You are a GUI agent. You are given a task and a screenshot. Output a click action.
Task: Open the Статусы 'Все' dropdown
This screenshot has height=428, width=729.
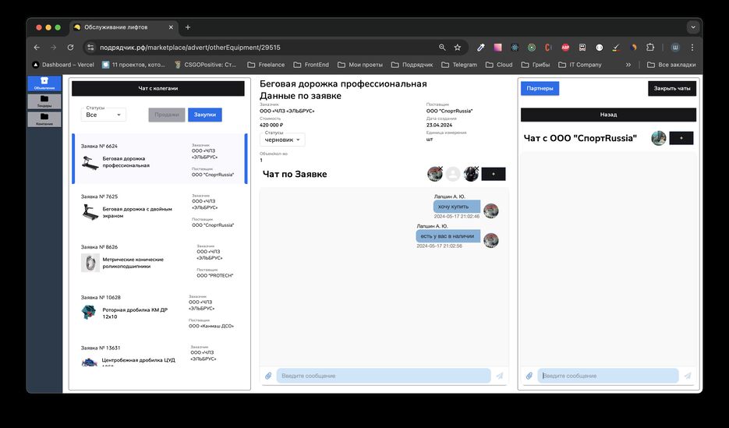coord(103,115)
